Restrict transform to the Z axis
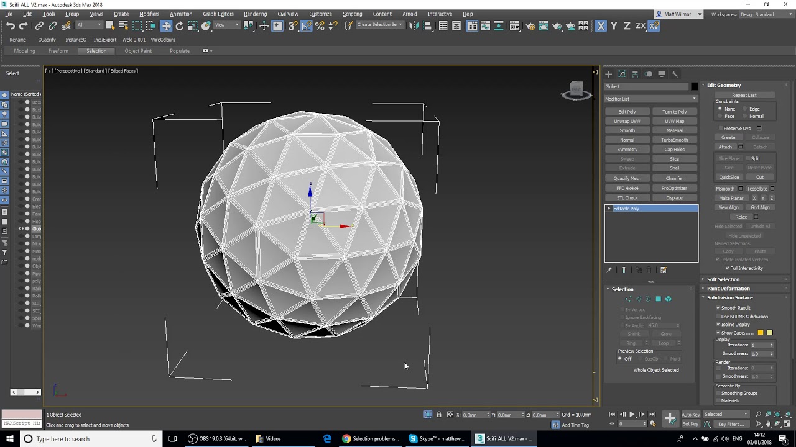The width and height of the screenshot is (796, 447). tap(627, 25)
